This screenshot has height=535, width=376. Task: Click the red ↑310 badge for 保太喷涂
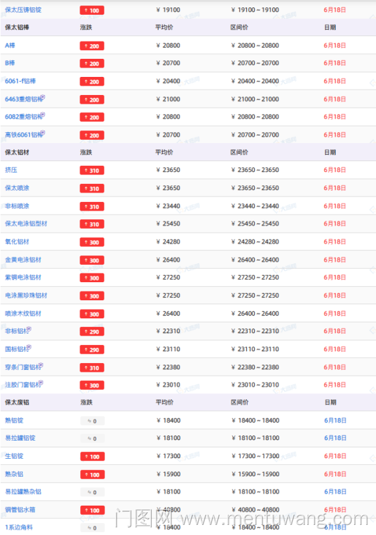92,189
